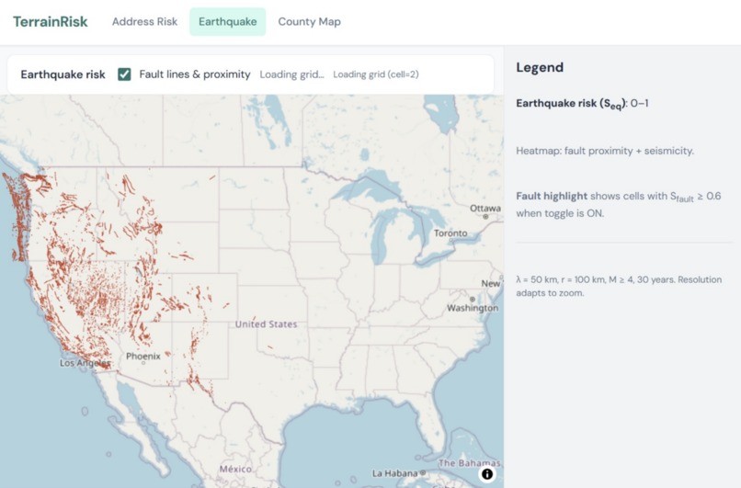Image resolution: width=741 pixels, height=488 pixels.
Task: Click the Legend heading
Action: pyautogui.click(x=540, y=67)
